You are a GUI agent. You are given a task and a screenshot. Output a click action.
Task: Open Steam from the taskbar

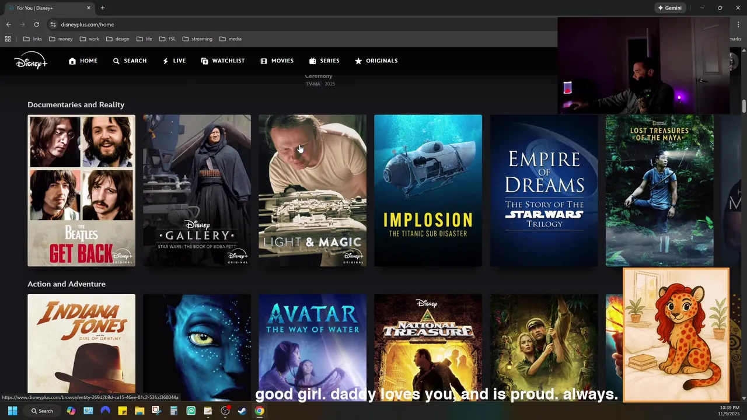pos(242,411)
